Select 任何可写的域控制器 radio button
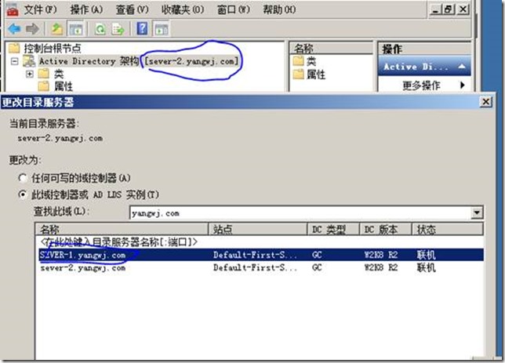This screenshot has height=363, width=505. pyautogui.click(x=23, y=178)
